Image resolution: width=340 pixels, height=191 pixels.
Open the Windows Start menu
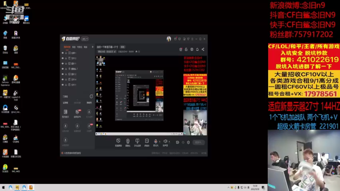3,188
